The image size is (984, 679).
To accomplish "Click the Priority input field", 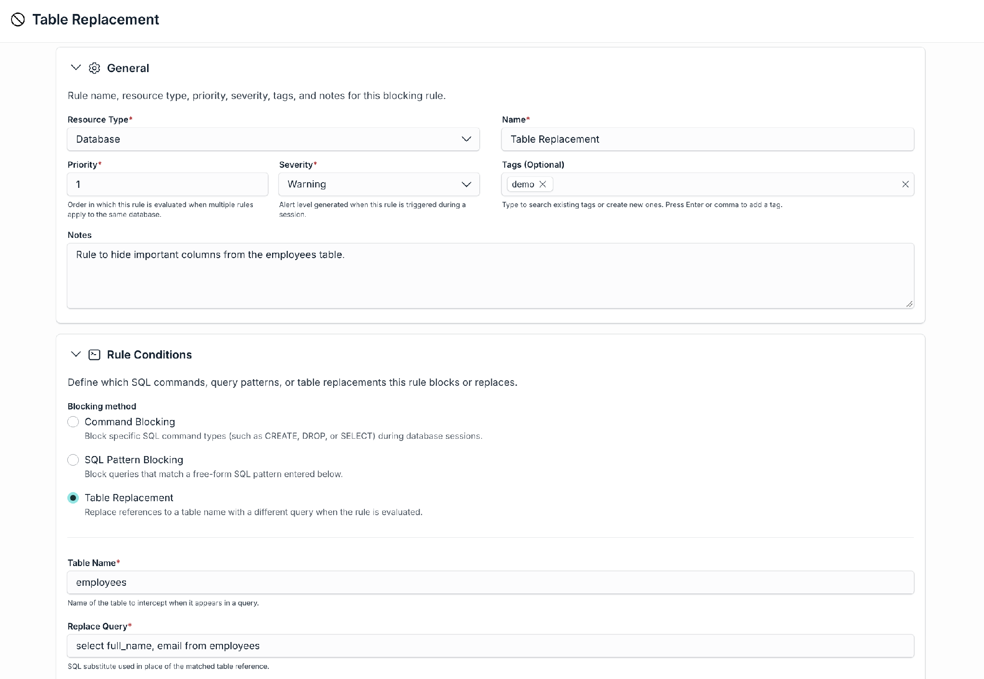I will tap(167, 184).
